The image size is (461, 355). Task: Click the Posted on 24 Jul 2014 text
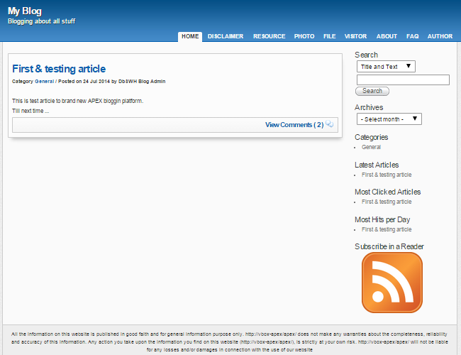click(x=84, y=82)
